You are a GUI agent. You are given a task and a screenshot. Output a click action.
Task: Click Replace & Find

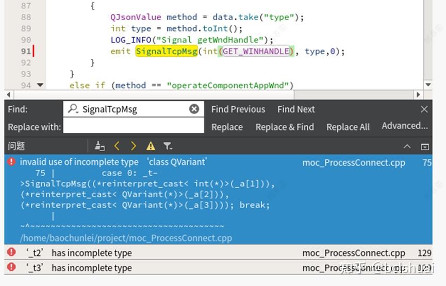(x=285, y=127)
